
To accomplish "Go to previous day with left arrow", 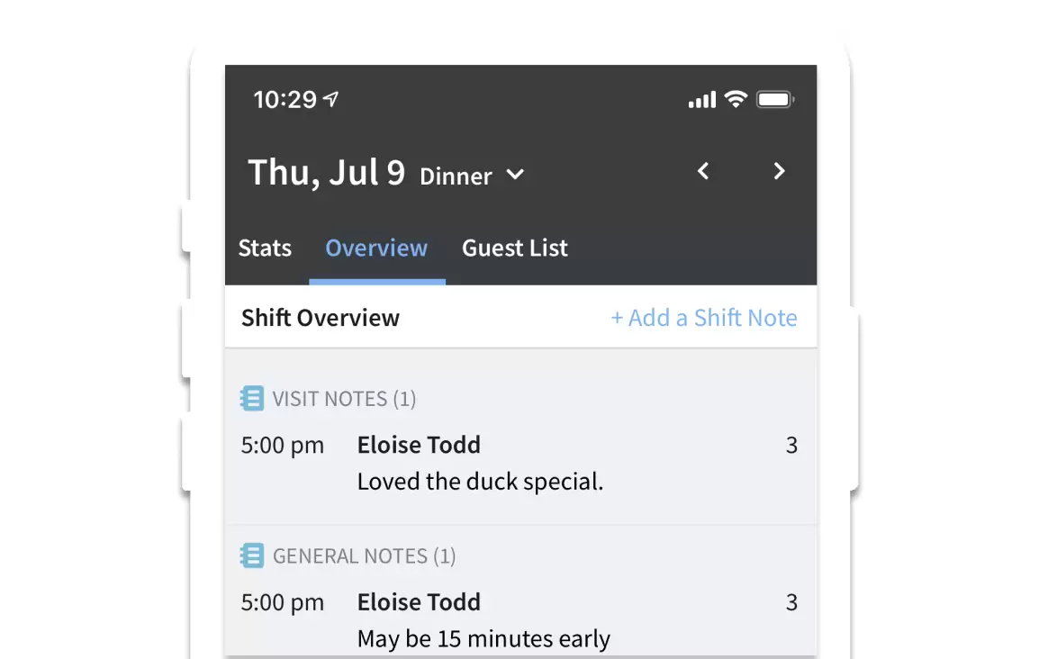I will click(703, 171).
